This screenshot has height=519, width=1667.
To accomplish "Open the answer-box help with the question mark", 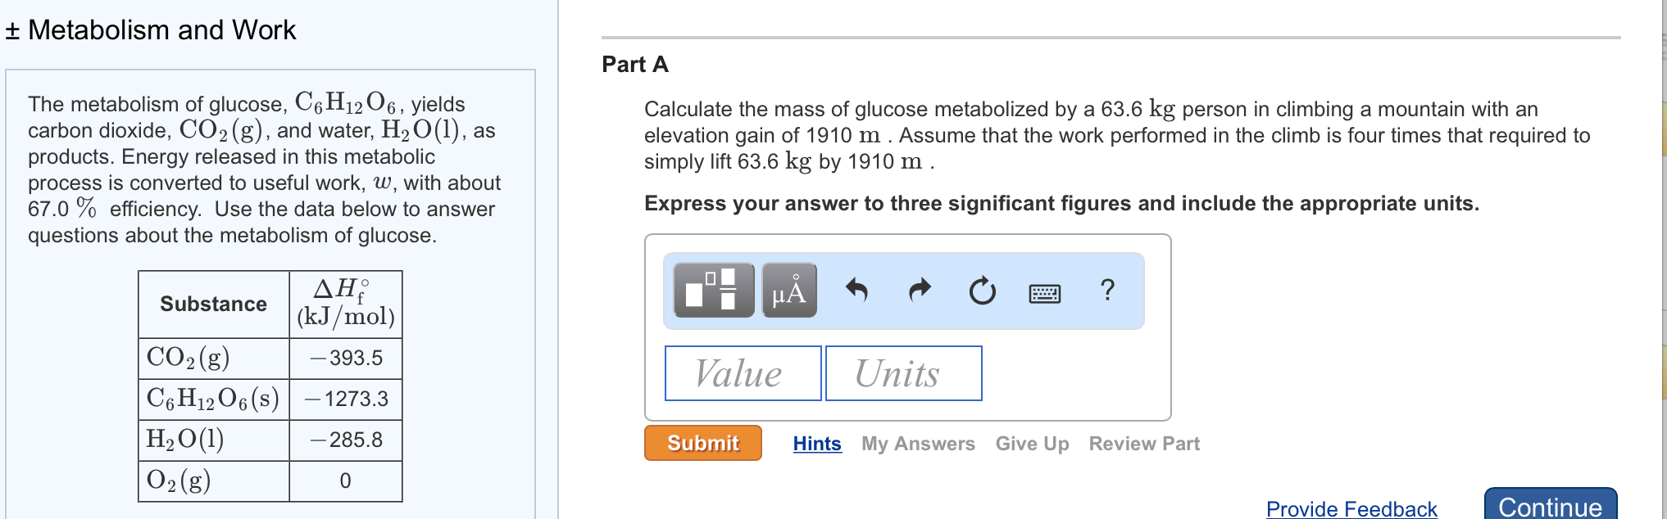I will tap(1108, 290).
